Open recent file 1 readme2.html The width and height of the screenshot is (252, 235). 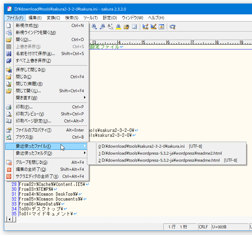[167, 153]
